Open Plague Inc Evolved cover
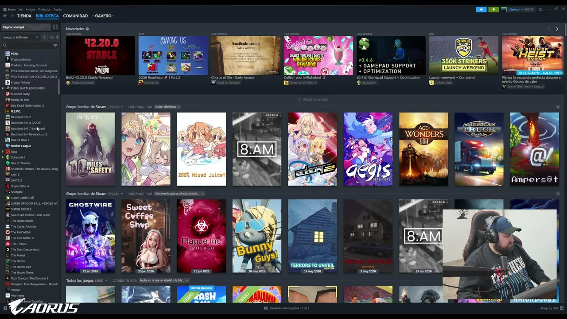The height and width of the screenshot is (319, 567). (202, 236)
